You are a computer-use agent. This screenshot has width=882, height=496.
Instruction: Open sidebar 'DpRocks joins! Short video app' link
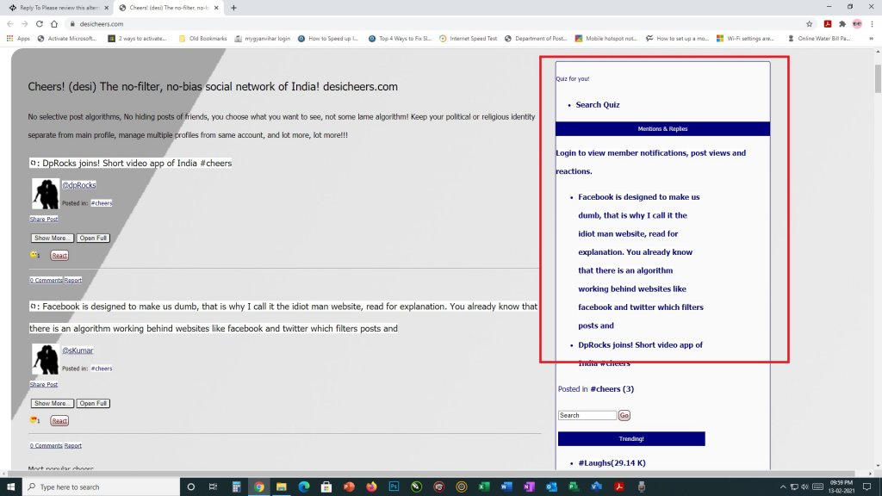pos(640,354)
